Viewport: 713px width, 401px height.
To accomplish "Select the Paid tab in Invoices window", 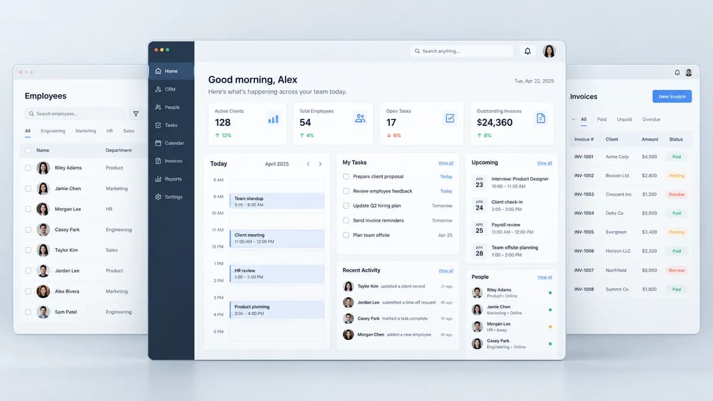I will tap(602, 119).
